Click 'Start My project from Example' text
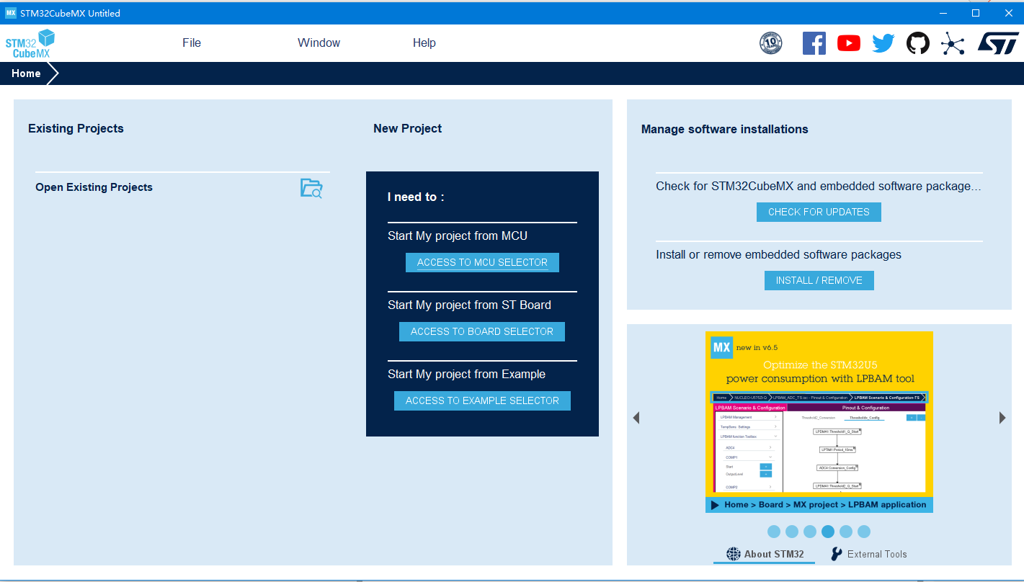Viewport: 1024px width, 582px height. (x=466, y=374)
